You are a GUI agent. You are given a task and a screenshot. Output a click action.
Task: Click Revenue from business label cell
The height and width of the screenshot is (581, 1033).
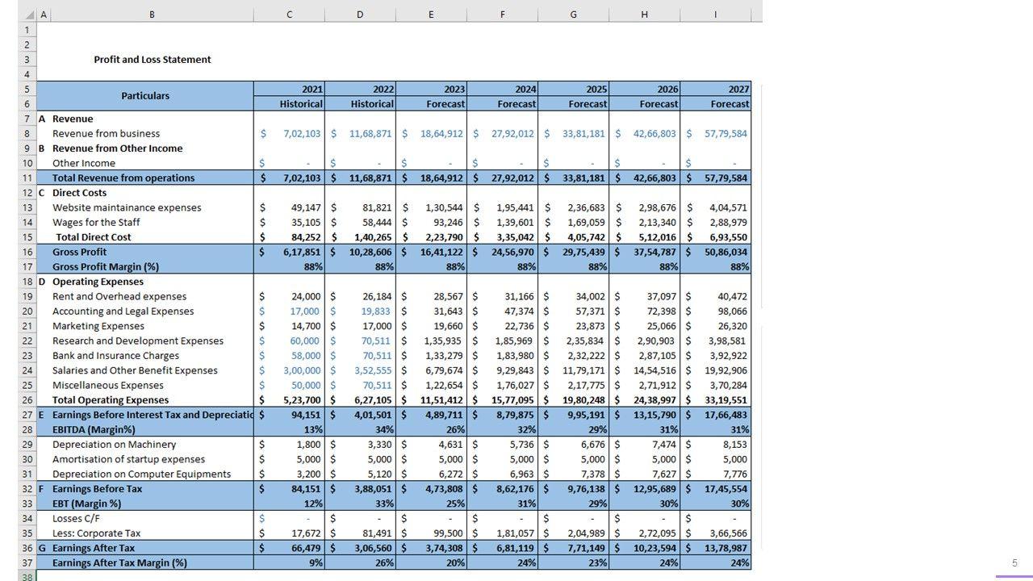coord(106,134)
